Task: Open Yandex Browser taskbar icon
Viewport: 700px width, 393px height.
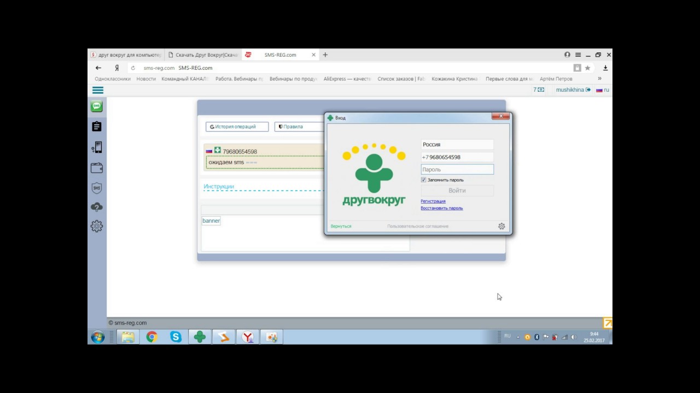Action: point(248,337)
